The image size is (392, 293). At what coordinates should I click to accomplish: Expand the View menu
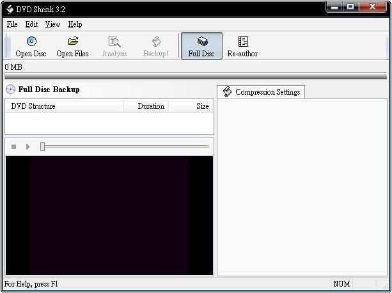(53, 24)
